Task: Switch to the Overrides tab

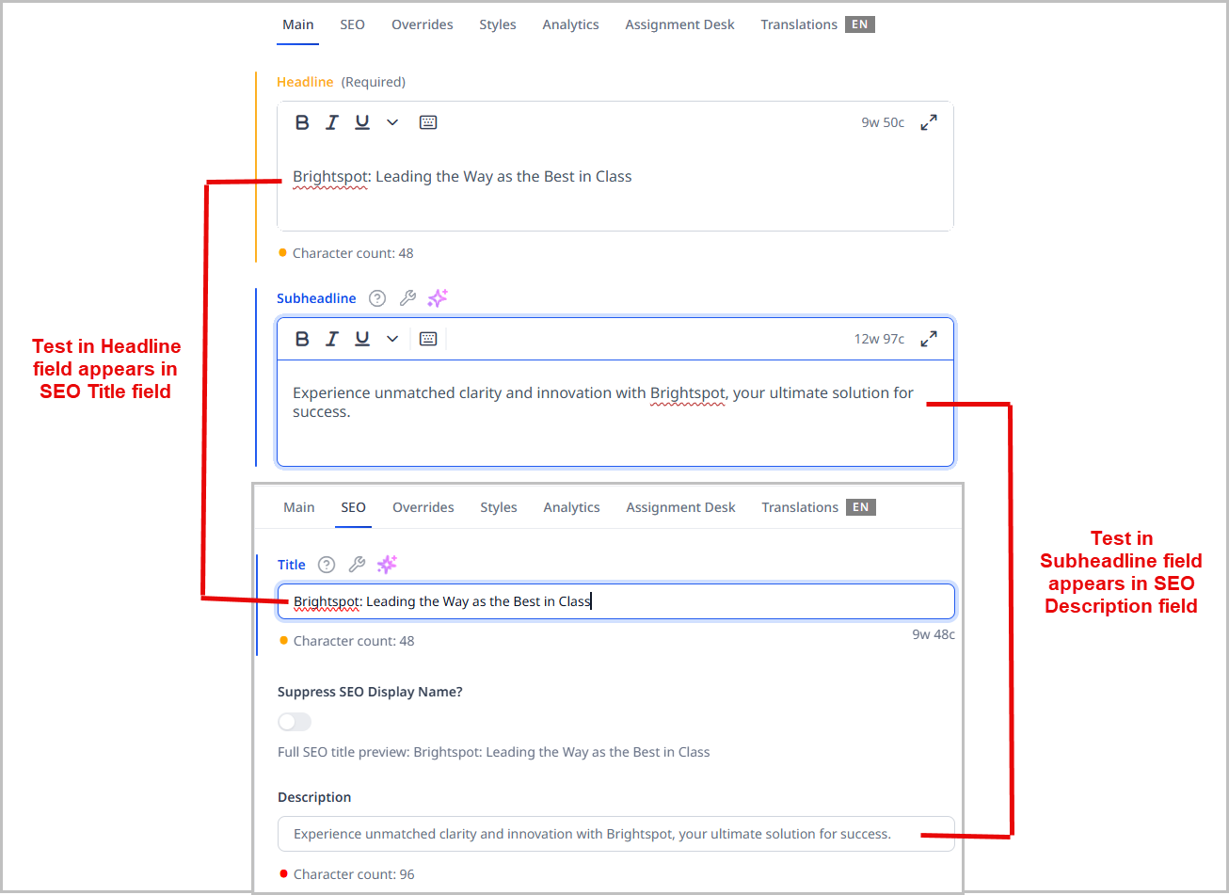Action: pos(422,24)
